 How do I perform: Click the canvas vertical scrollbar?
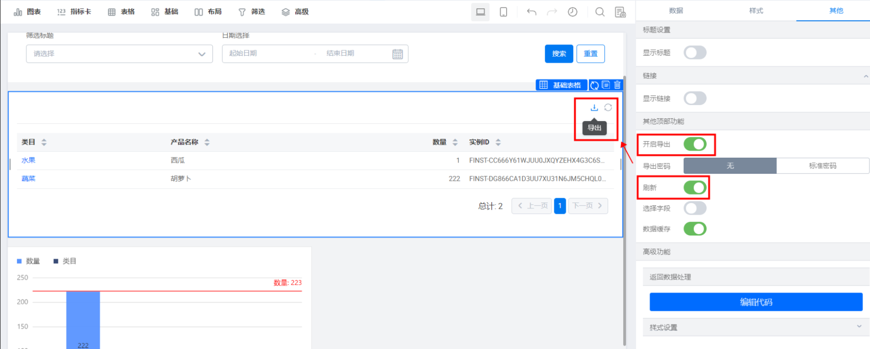[625, 211]
